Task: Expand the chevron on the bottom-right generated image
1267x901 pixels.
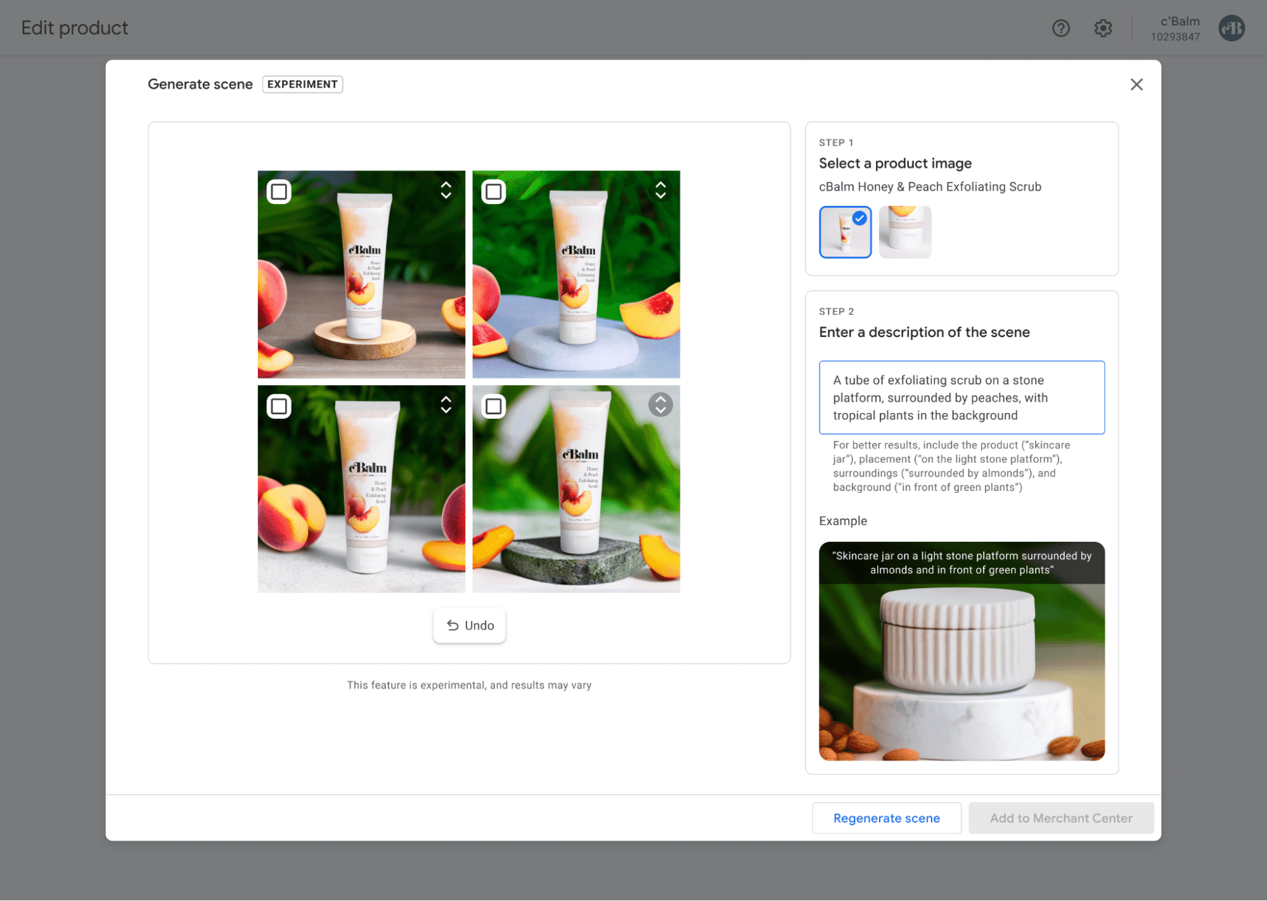Action: coord(660,404)
